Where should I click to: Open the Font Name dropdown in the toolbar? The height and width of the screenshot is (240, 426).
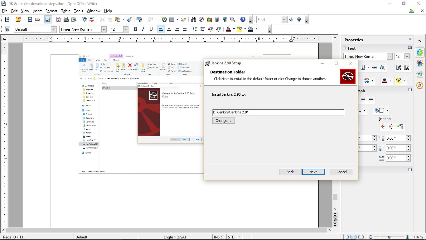(x=104, y=29)
